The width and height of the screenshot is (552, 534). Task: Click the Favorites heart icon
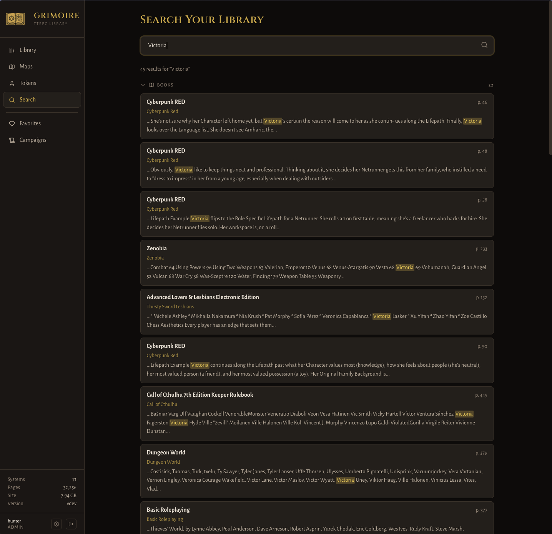12,124
